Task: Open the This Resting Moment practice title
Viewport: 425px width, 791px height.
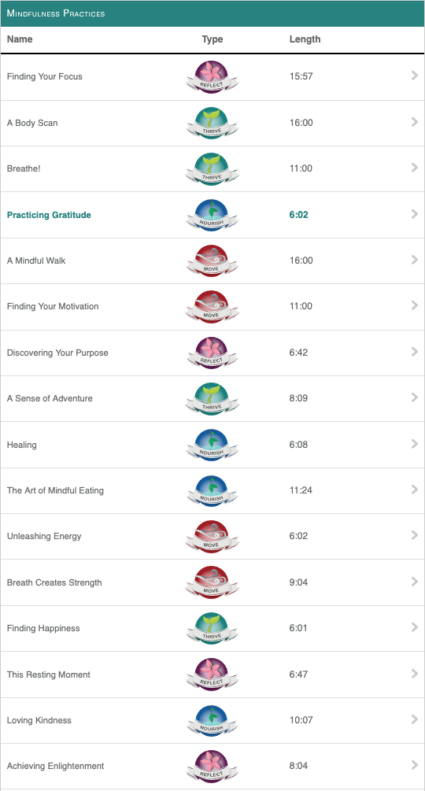Action: point(48,675)
